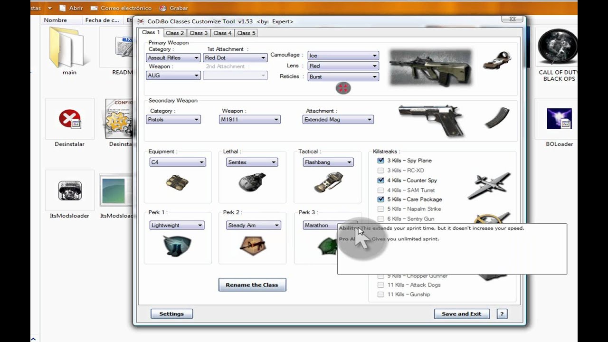Click the Desinstalar red X icon
Screen dimensions: 608x342
point(70,118)
